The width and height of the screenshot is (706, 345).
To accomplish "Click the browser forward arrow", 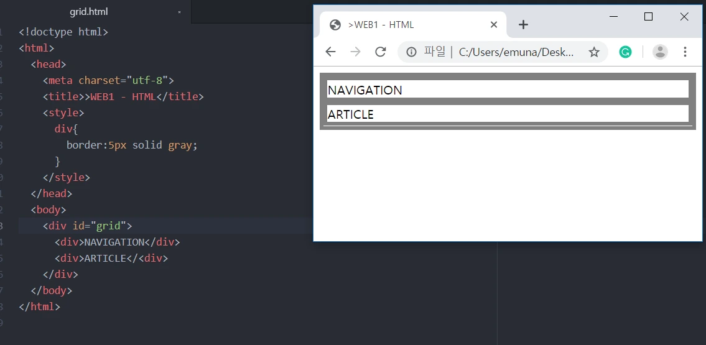I will pos(355,52).
